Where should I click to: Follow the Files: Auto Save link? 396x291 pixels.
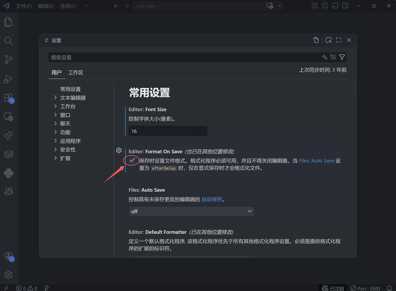click(316, 161)
